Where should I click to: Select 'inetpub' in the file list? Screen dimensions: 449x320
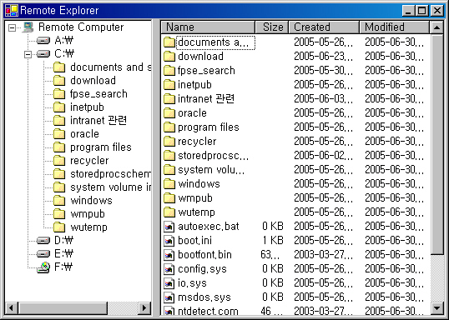click(194, 85)
